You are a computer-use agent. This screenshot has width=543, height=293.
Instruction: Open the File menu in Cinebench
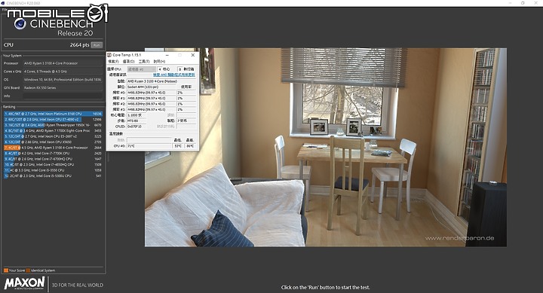[x=5, y=9]
